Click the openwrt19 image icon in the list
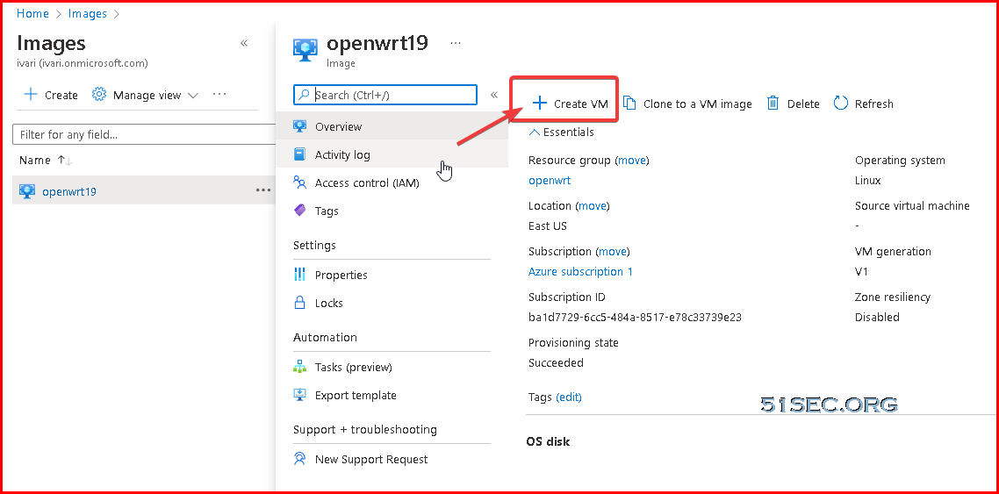Image resolution: width=999 pixels, height=494 pixels. click(26, 191)
